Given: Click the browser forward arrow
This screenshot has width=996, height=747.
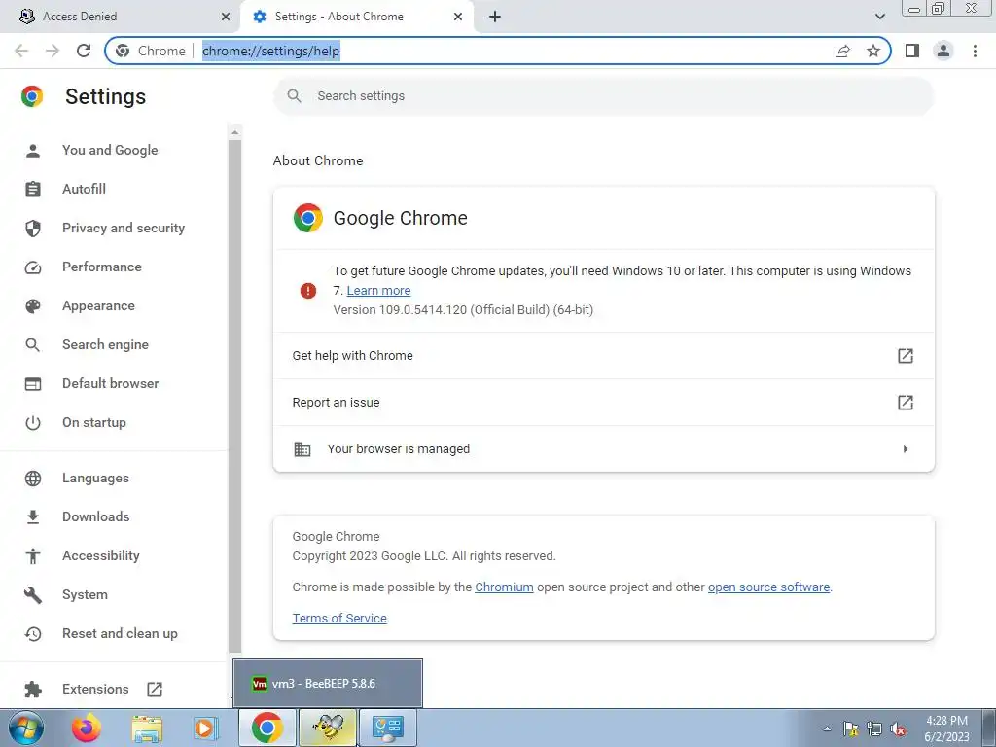Looking at the screenshot, I should coord(53,51).
